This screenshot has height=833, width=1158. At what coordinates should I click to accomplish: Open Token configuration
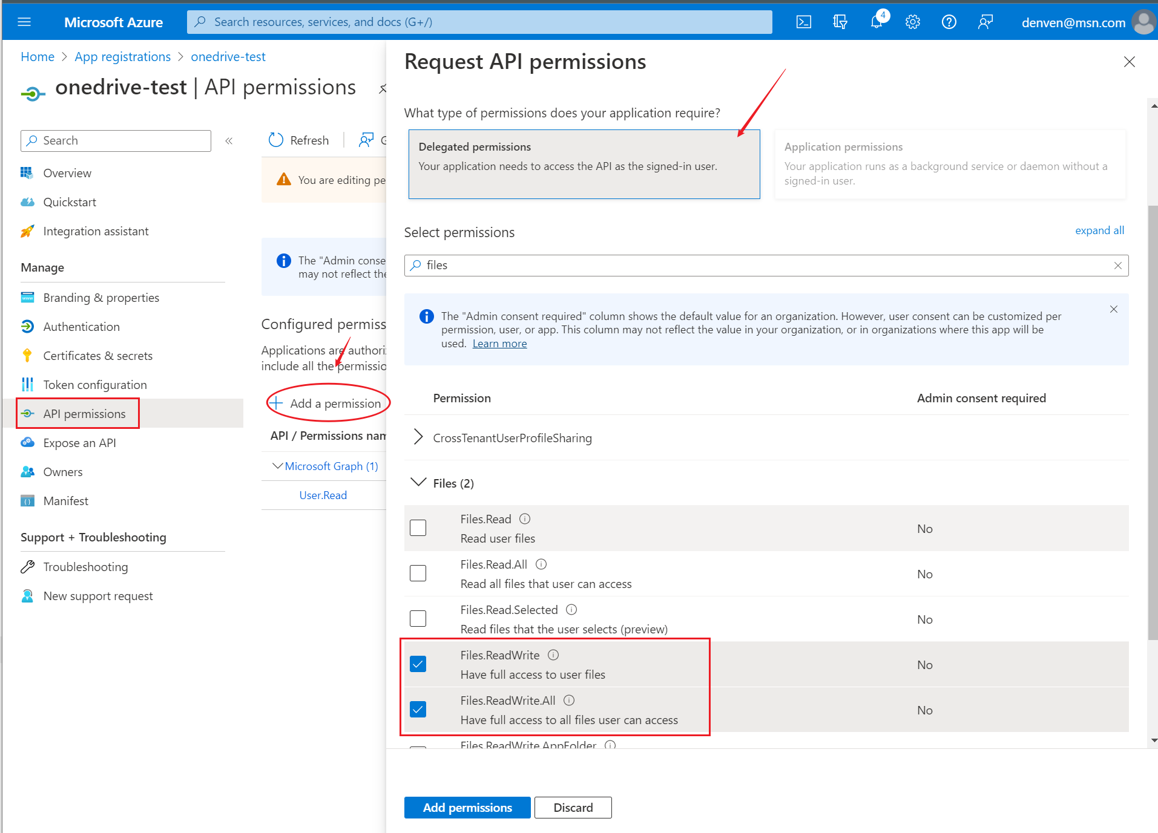click(x=95, y=385)
